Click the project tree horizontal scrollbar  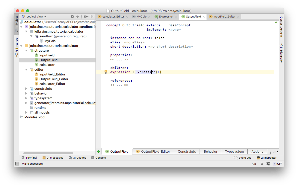click(x=48, y=153)
